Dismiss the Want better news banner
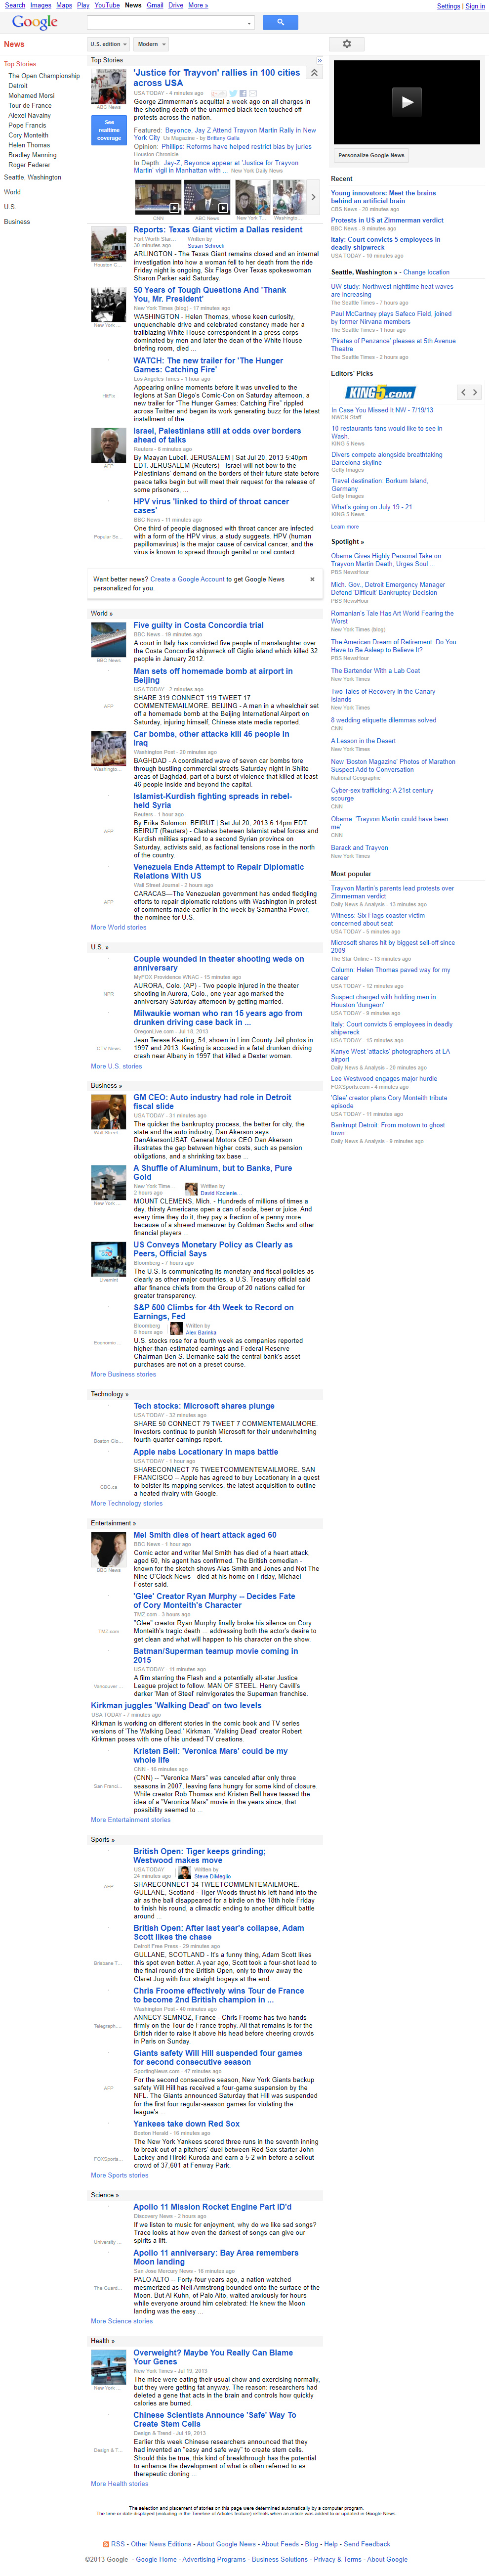 (x=311, y=579)
